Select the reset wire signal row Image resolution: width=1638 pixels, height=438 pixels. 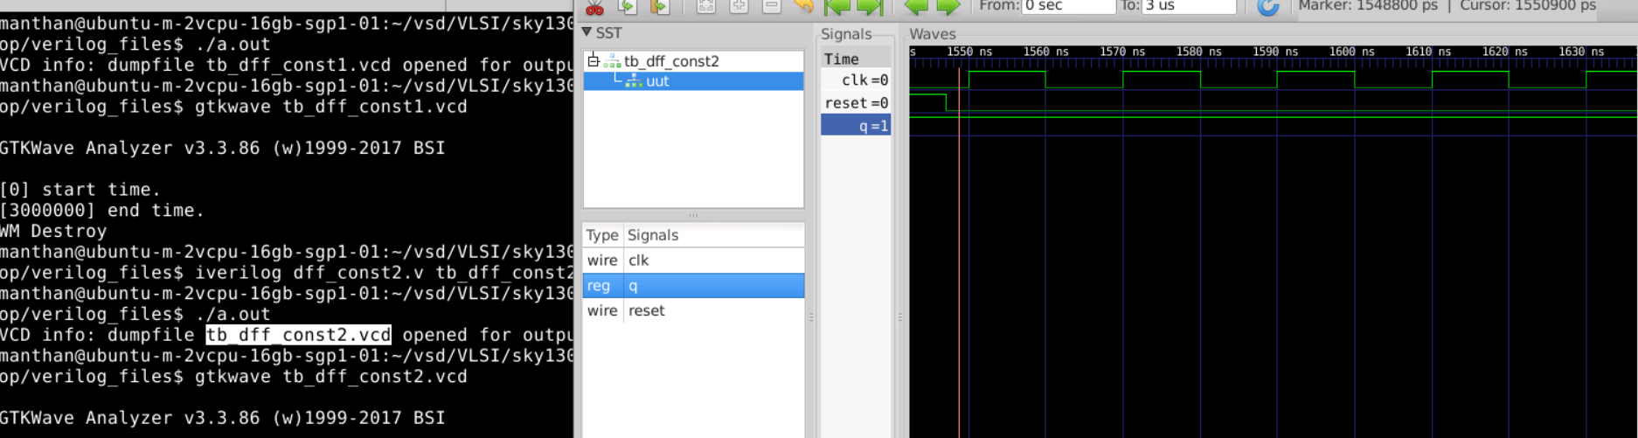693,310
